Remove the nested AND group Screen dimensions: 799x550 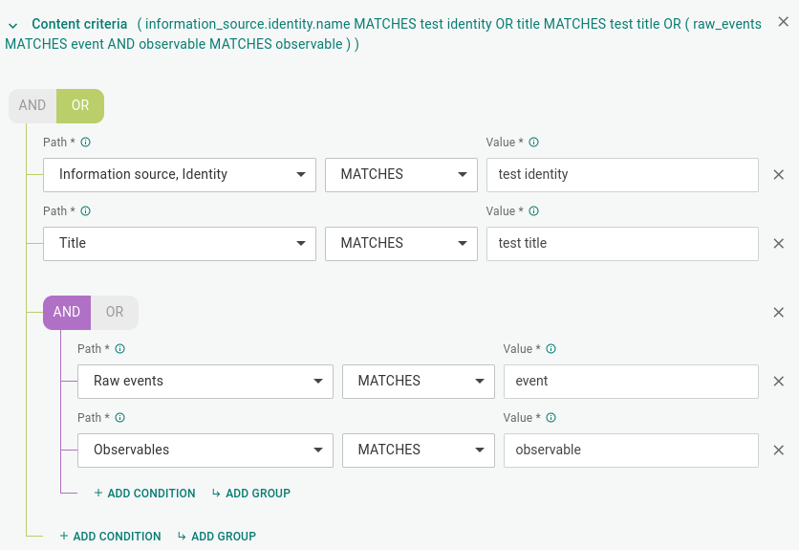[x=778, y=313]
